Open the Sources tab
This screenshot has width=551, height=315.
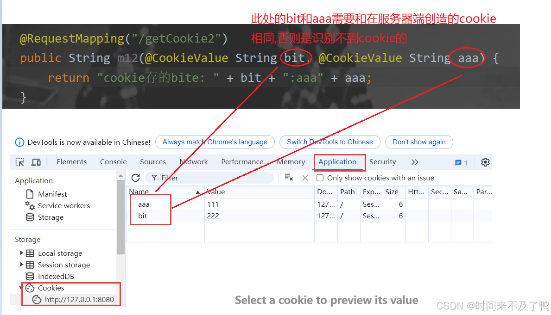(153, 162)
